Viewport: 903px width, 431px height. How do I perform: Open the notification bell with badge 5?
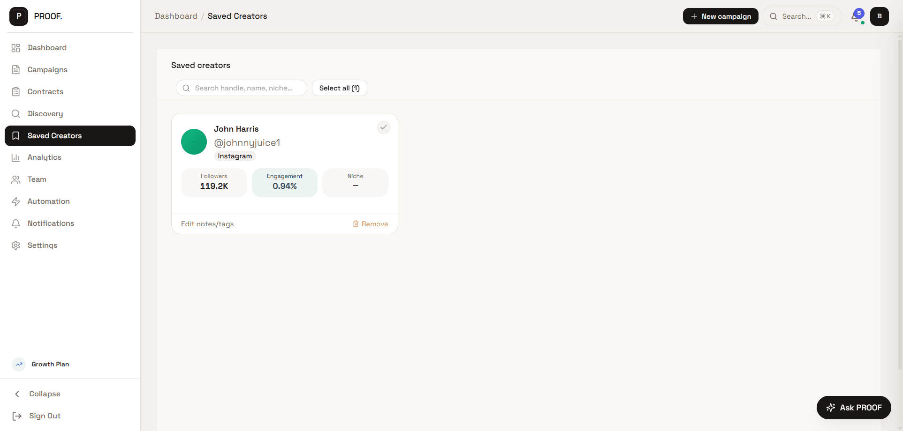857,16
